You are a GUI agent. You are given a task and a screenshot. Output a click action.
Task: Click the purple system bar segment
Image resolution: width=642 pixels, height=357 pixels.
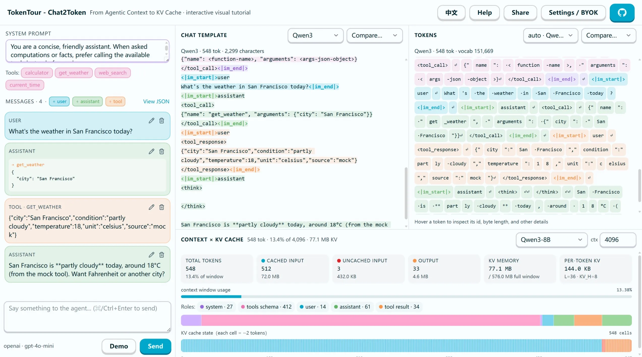pos(191,320)
